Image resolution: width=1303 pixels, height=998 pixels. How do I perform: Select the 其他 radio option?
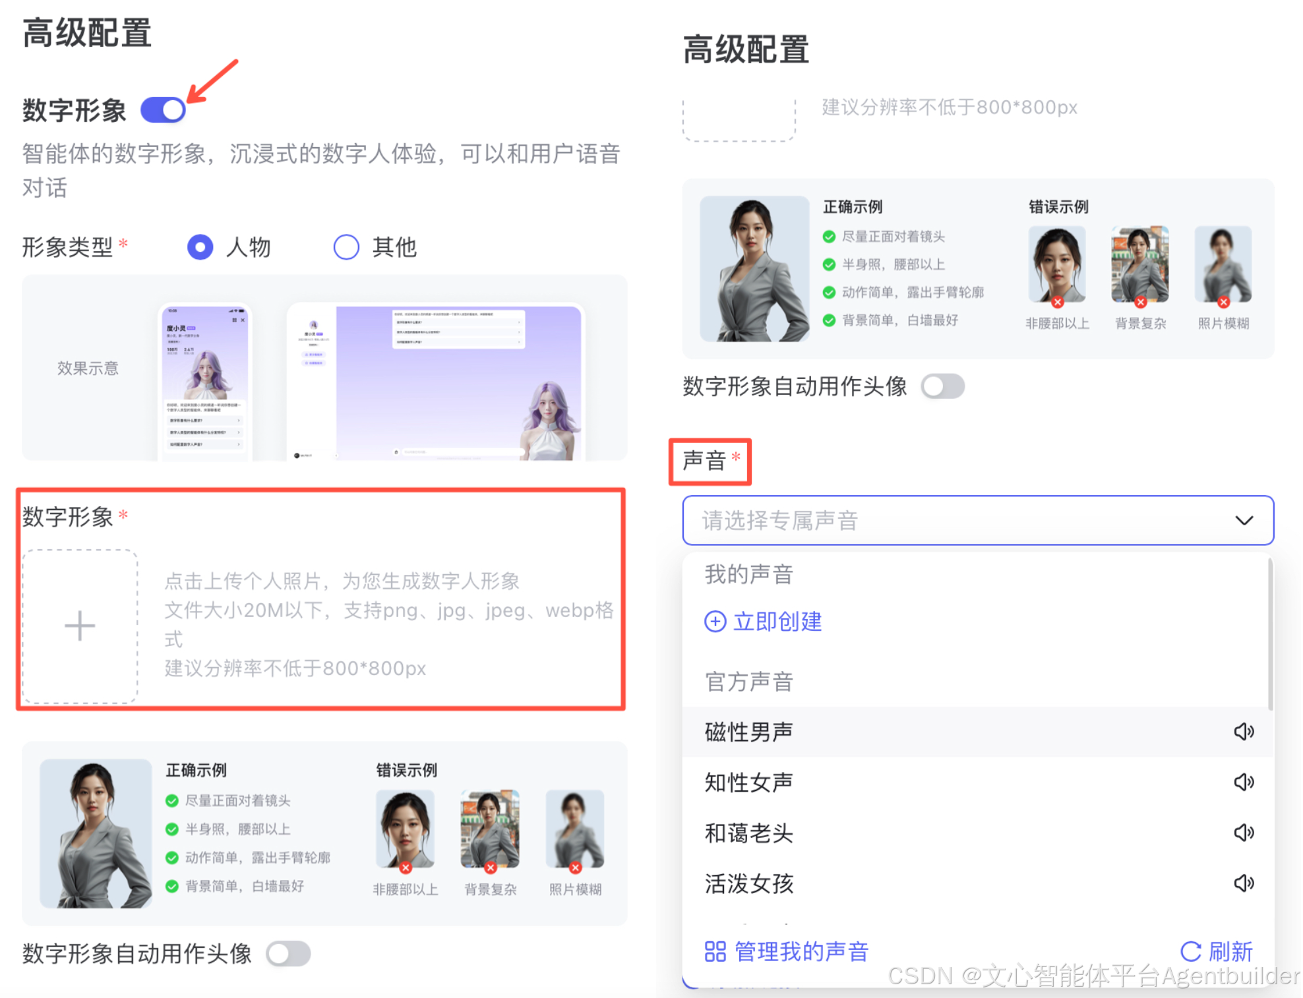346,247
